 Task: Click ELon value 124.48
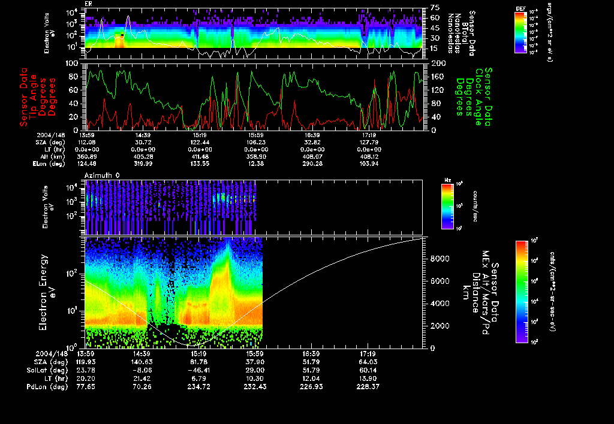(86, 163)
